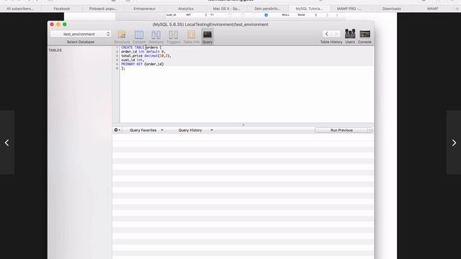Viewport: 461px width, 259px height.
Task: Switch to the Content view
Action: tap(139, 37)
